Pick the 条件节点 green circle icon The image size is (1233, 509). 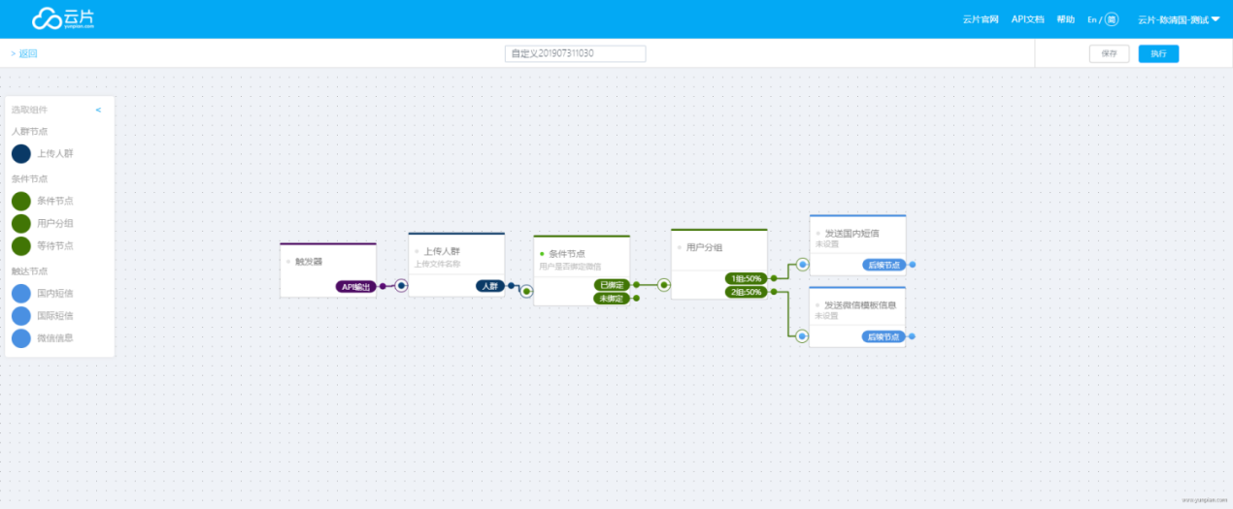[21, 201]
